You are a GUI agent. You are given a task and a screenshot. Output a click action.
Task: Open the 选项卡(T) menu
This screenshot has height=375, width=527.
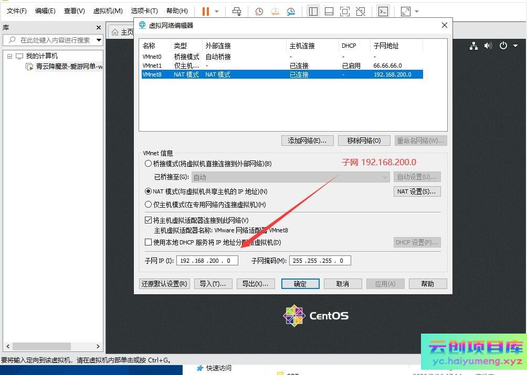click(x=144, y=11)
